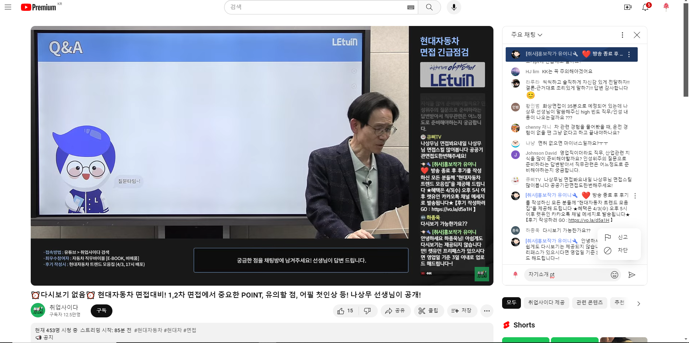Screen dimensions: 689x343
Task: Click 황인범 avatar in chat
Action: point(515,107)
